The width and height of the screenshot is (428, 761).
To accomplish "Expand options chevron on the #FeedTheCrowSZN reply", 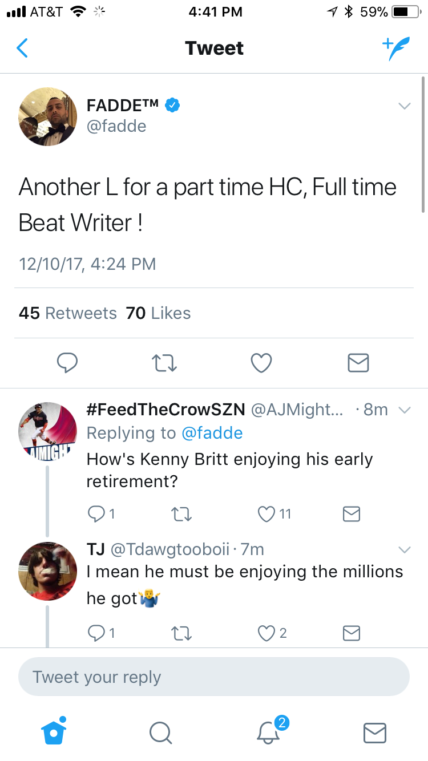I will (404, 410).
